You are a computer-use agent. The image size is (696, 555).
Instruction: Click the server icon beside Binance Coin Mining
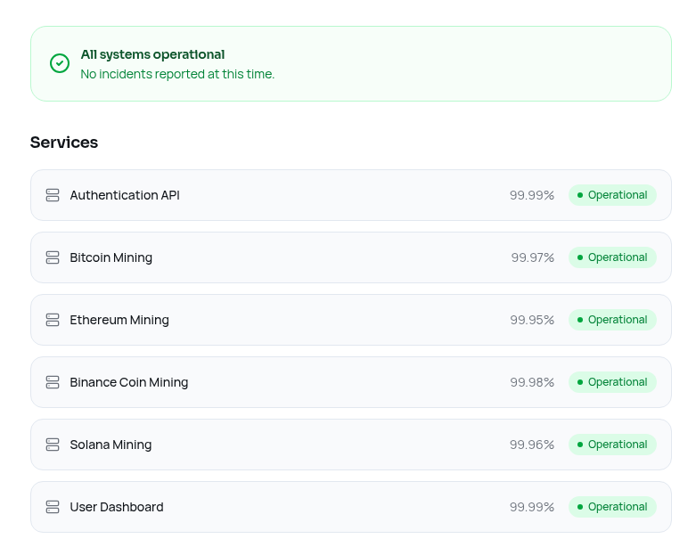[53, 382]
